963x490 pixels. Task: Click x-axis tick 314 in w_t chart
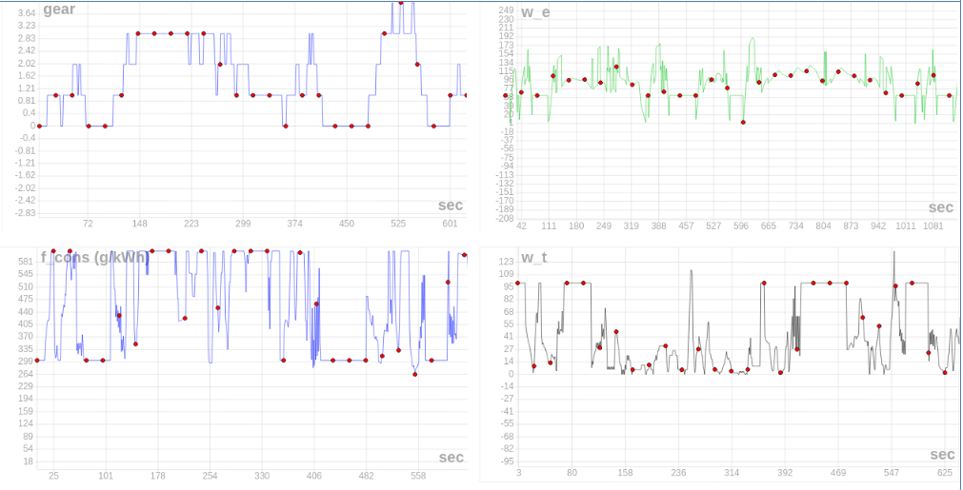[732, 473]
